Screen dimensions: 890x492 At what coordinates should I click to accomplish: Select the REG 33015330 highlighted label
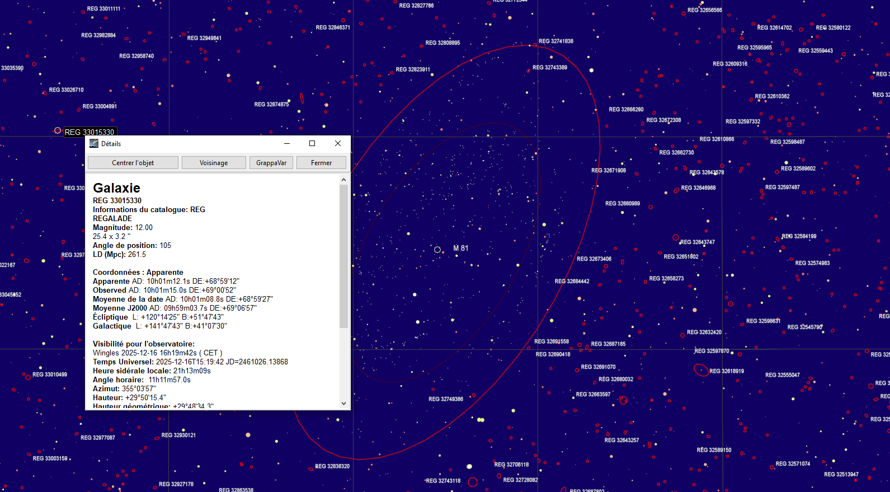(x=90, y=132)
